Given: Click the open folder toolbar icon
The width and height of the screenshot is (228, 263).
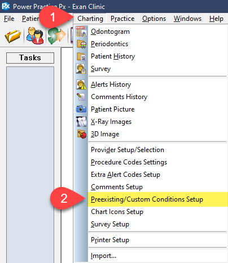Looking at the screenshot, I should pos(13,36).
